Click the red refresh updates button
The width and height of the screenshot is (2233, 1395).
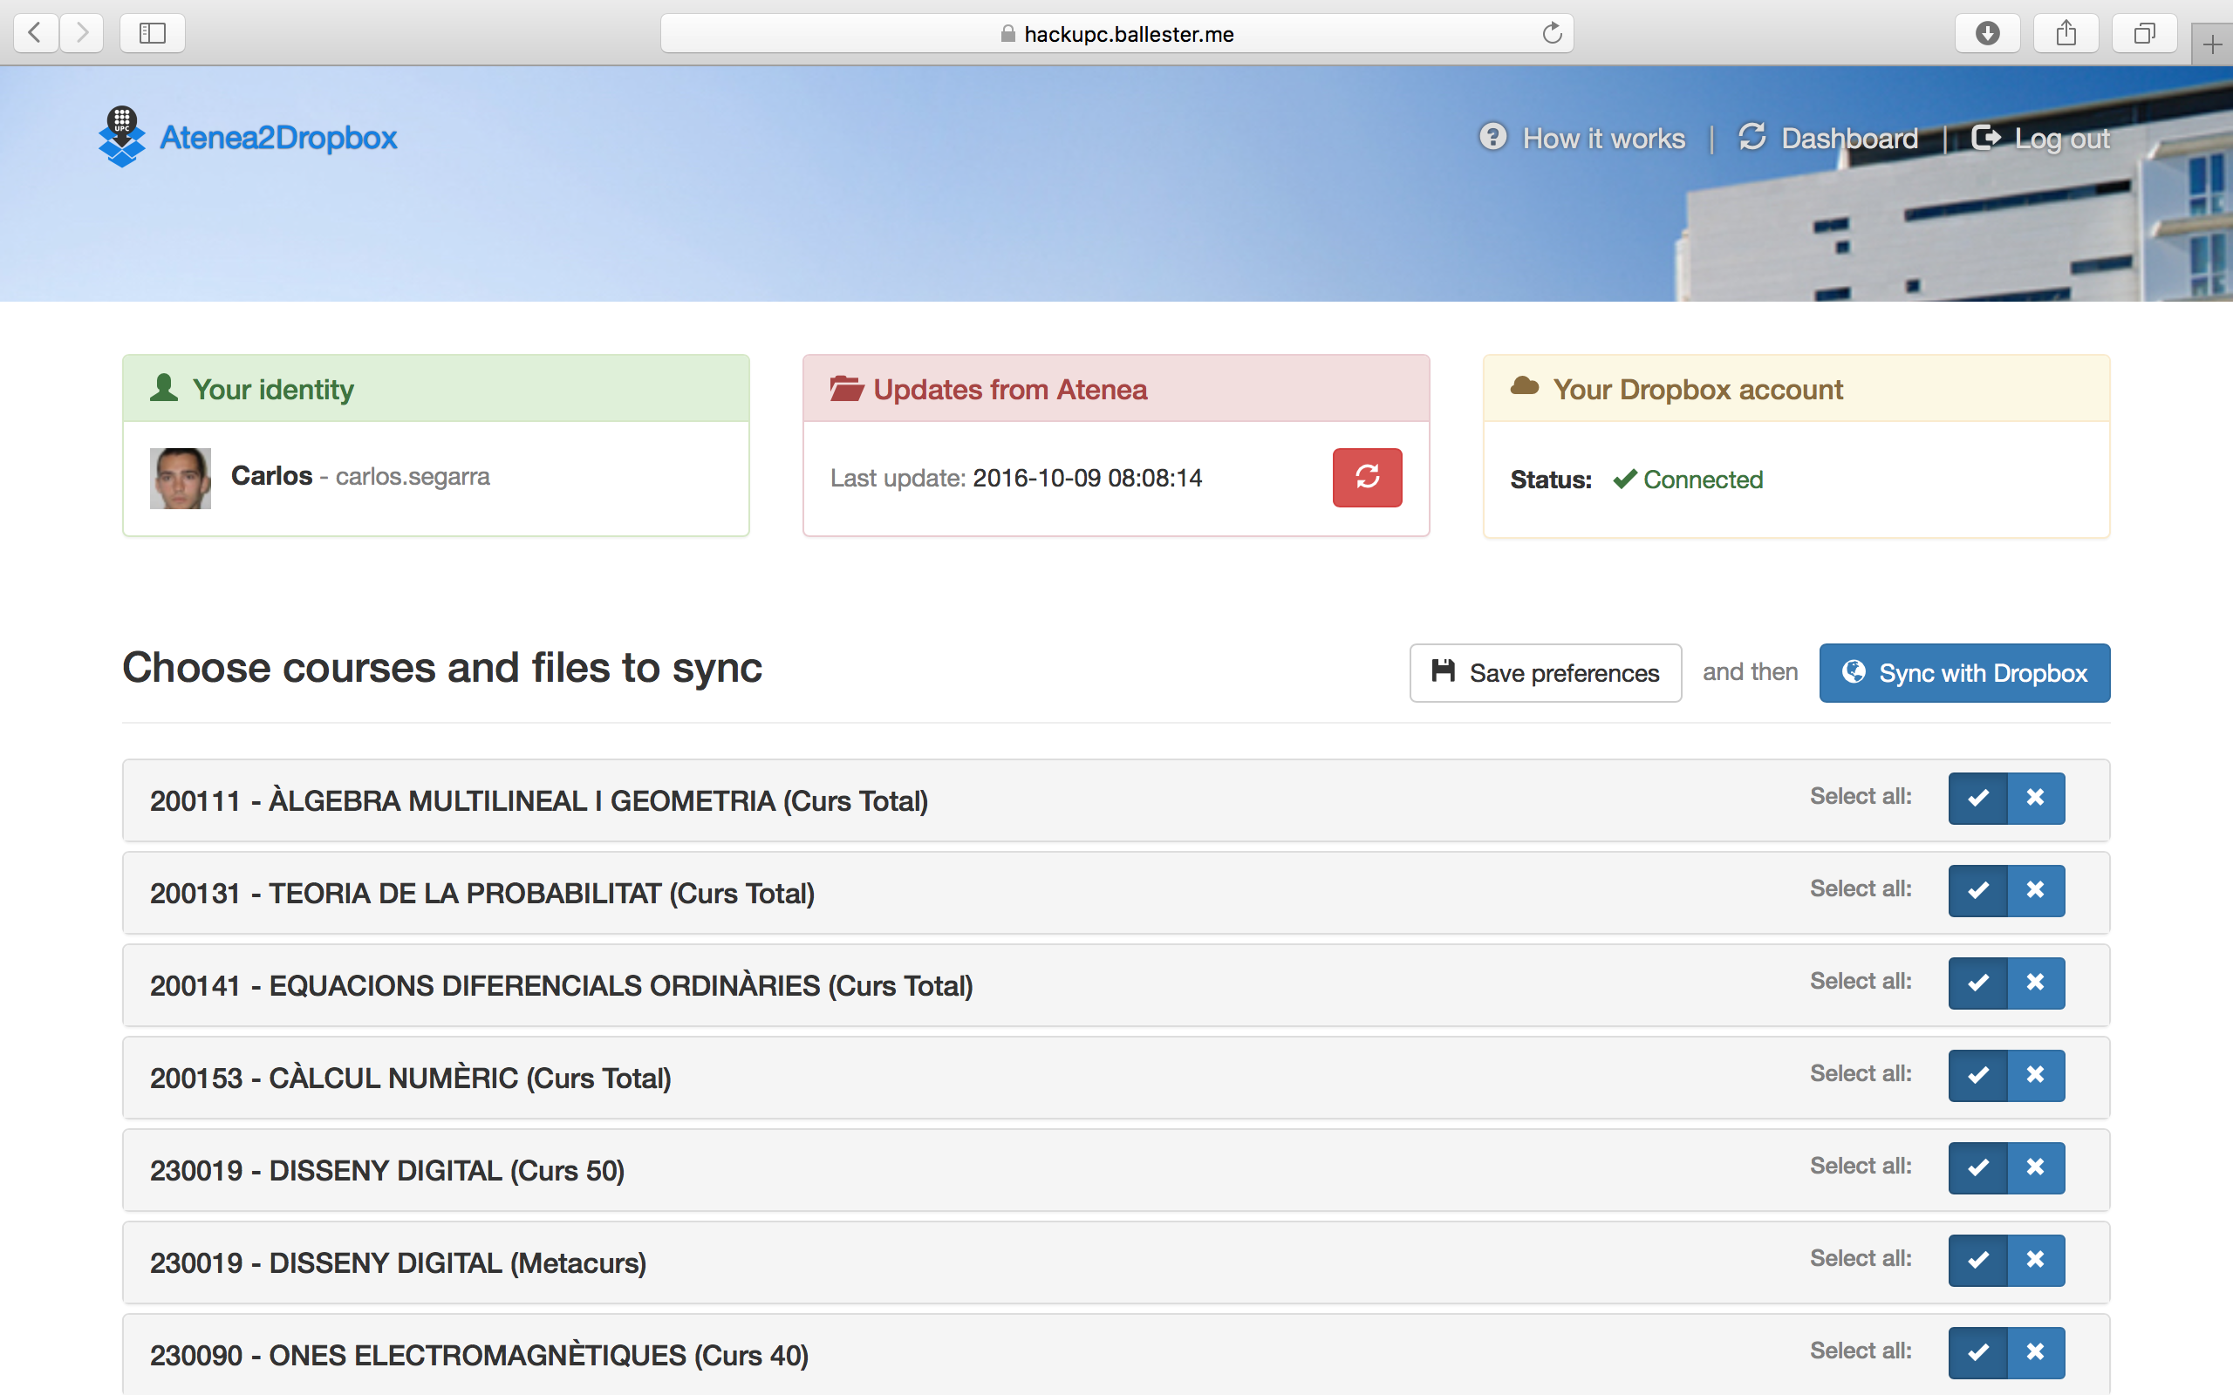point(1367,477)
